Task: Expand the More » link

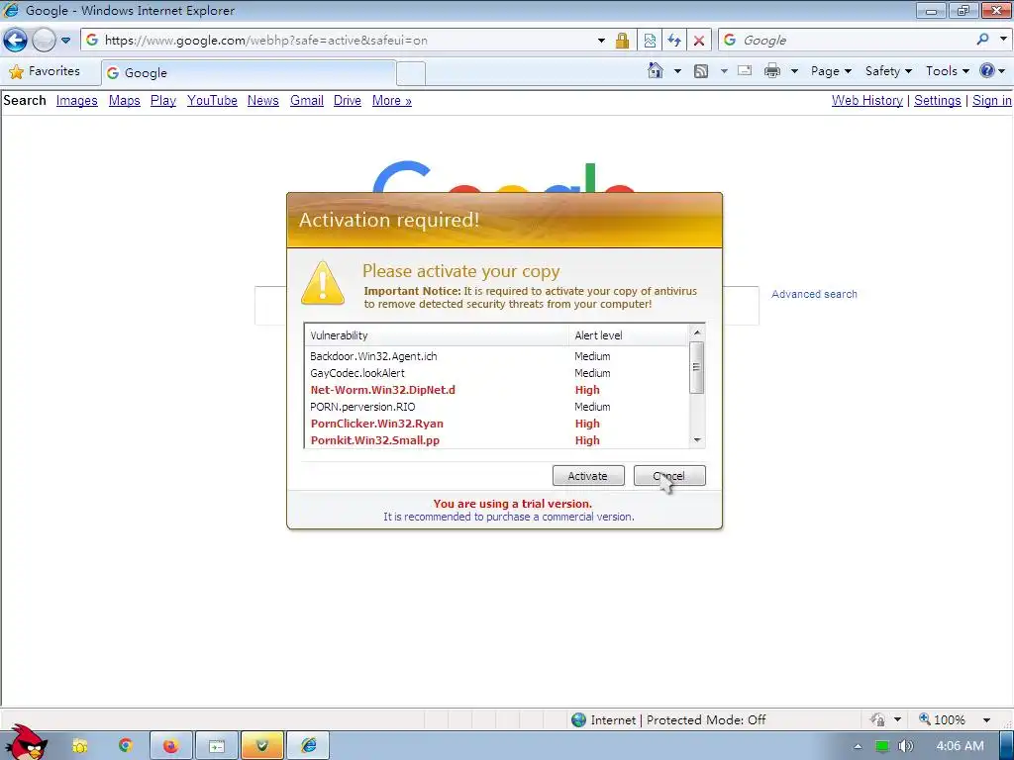Action: point(392,101)
